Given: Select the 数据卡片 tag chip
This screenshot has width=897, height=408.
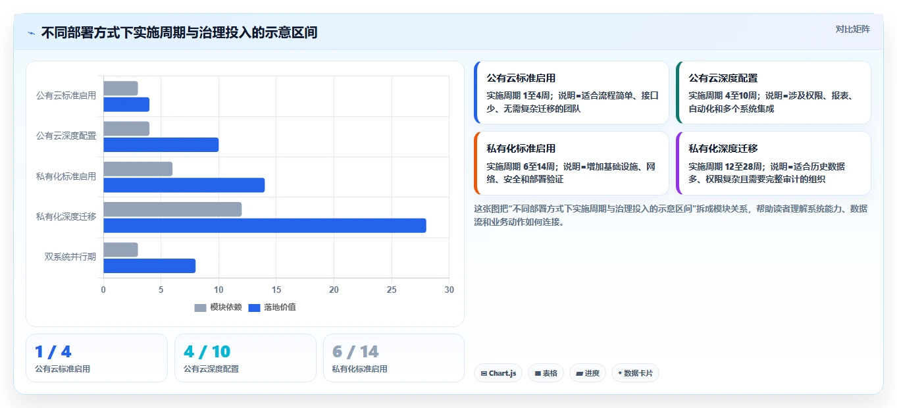Looking at the screenshot, I should coord(635,373).
